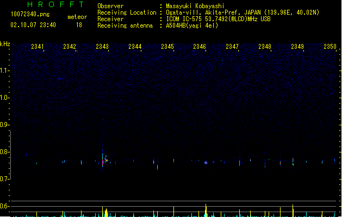This screenshot has width=342, height=217.
Task: Click the 2344 time axis marker
Action: pos(135,47)
